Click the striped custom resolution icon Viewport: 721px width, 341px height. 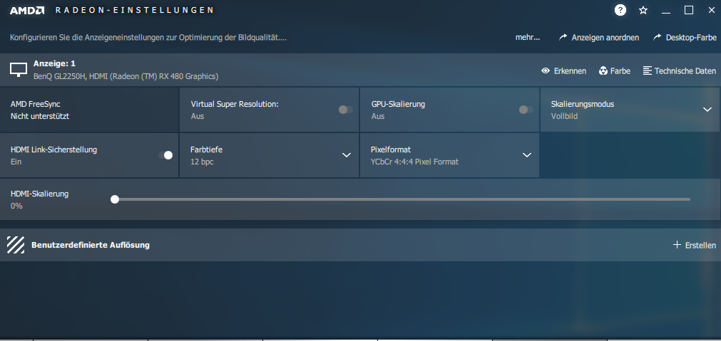point(16,245)
